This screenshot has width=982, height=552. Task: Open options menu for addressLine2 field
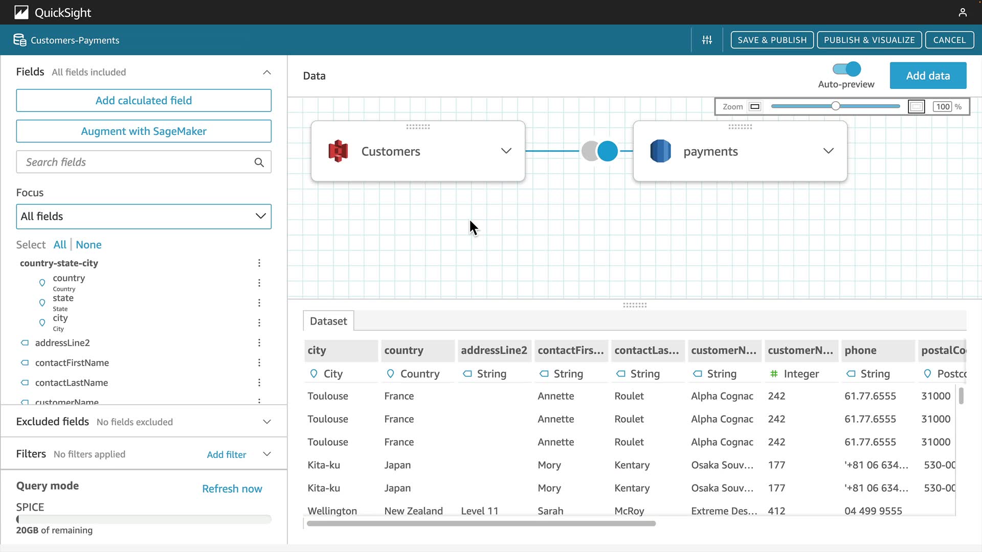click(x=259, y=343)
